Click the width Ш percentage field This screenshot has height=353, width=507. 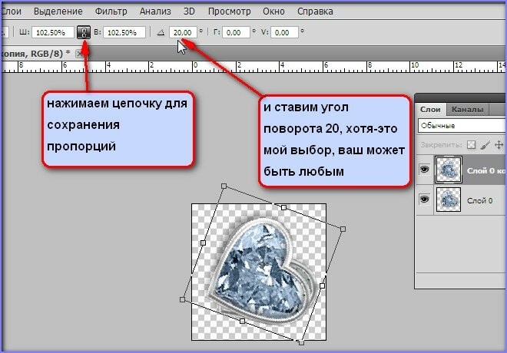pyautogui.click(x=53, y=33)
